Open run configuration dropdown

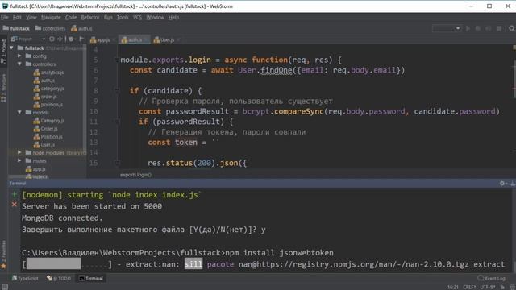tap(447, 29)
